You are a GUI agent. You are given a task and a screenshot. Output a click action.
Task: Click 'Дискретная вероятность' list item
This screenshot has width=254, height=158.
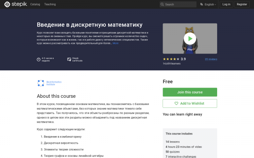click(x=61, y=143)
